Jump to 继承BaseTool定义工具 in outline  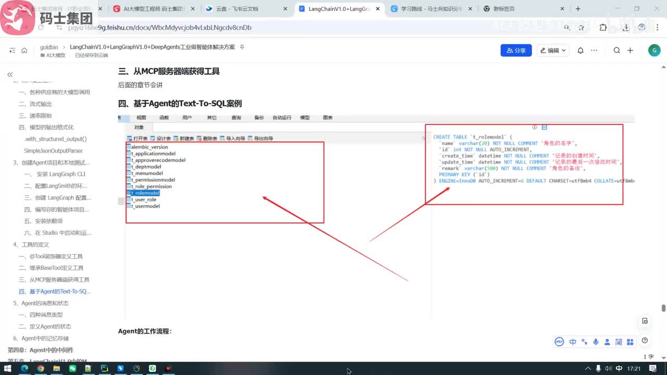click(x=51, y=268)
